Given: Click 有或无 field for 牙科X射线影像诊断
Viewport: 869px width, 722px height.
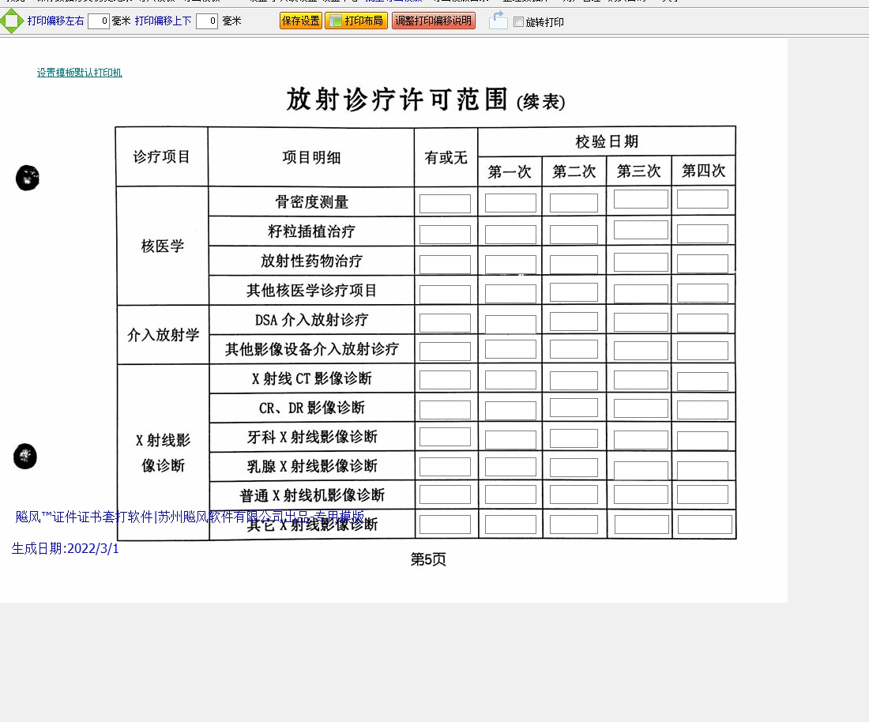Looking at the screenshot, I should pos(445,437).
